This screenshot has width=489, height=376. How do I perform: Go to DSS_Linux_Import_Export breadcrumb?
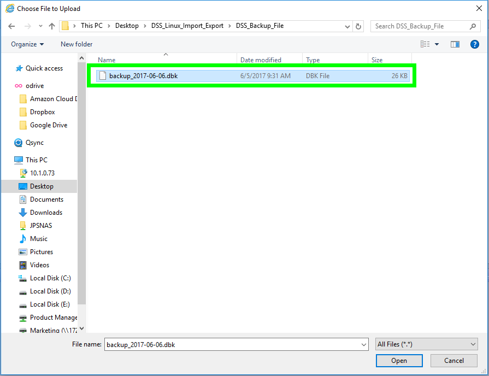pyautogui.click(x=187, y=26)
